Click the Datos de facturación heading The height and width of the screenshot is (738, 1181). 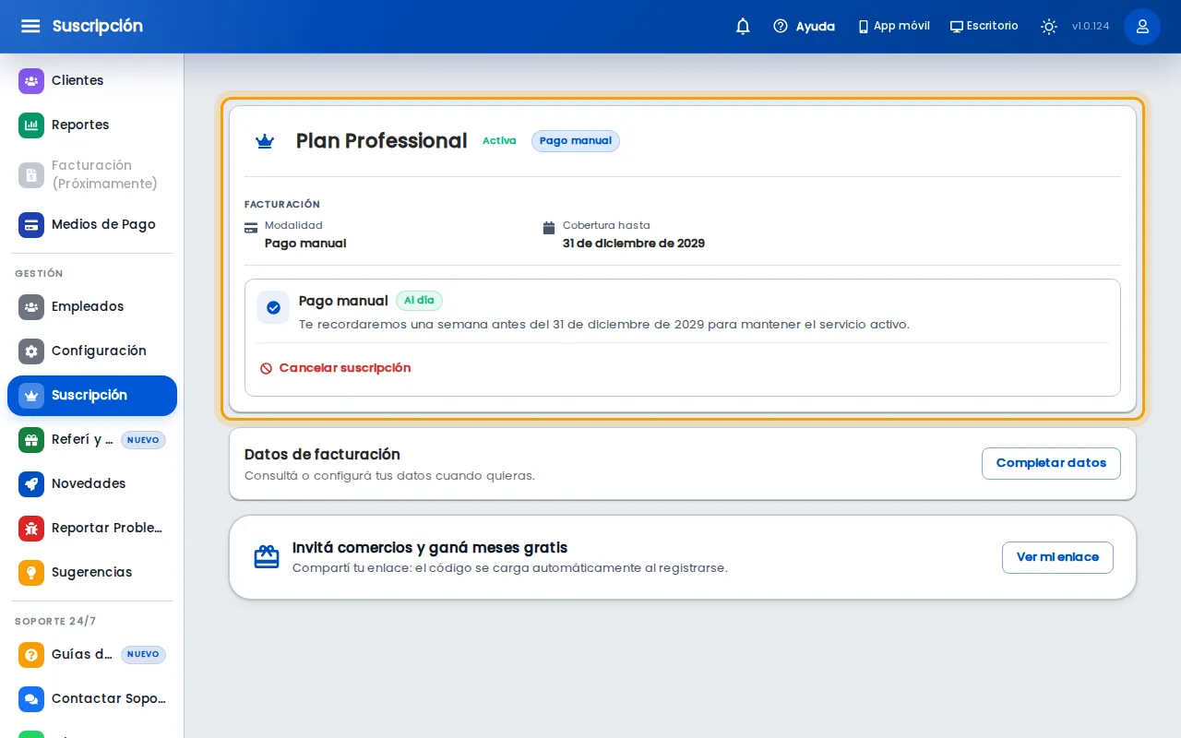click(322, 455)
